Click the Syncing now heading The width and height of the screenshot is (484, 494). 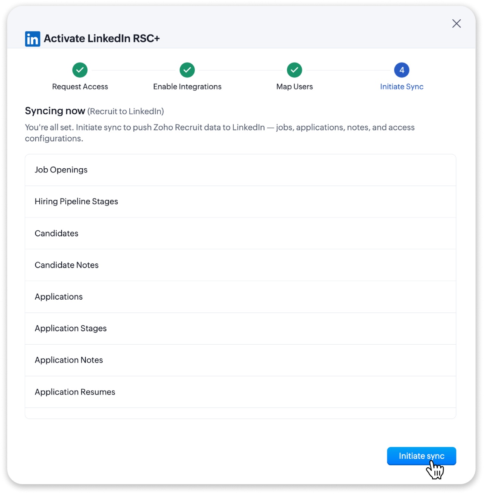pyautogui.click(x=55, y=111)
